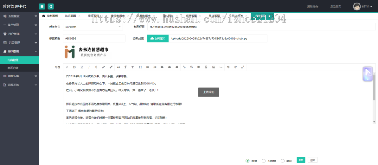The width and height of the screenshot is (378, 165).
Task: Click the 标题颜色 field showing #666666
Action: (x=94, y=39)
